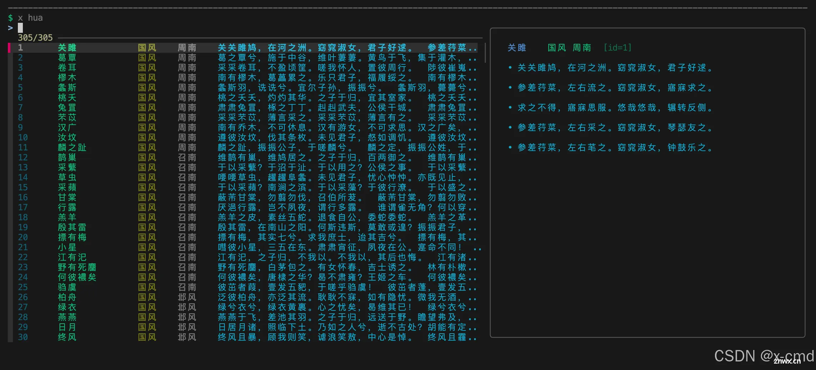Select row 21 poem 小星
Image resolution: width=816 pixels, height=370 pixels.
coord(245,247)
